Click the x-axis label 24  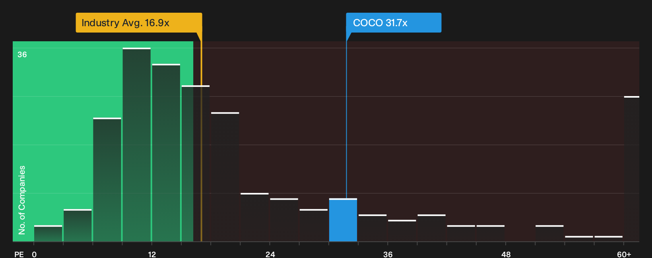pos(270,254)
